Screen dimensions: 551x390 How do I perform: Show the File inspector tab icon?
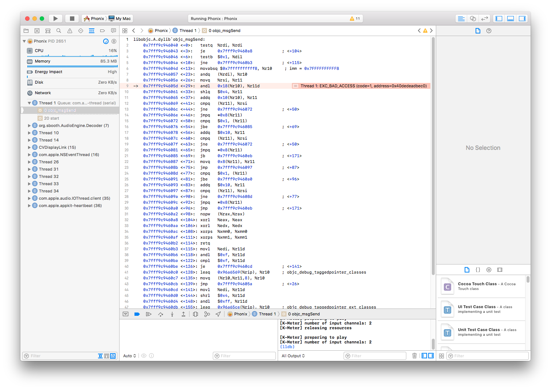[x=478, y=31]
